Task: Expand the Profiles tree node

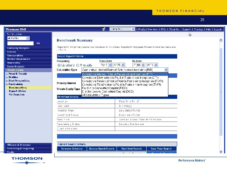Action: coord(7,77)
